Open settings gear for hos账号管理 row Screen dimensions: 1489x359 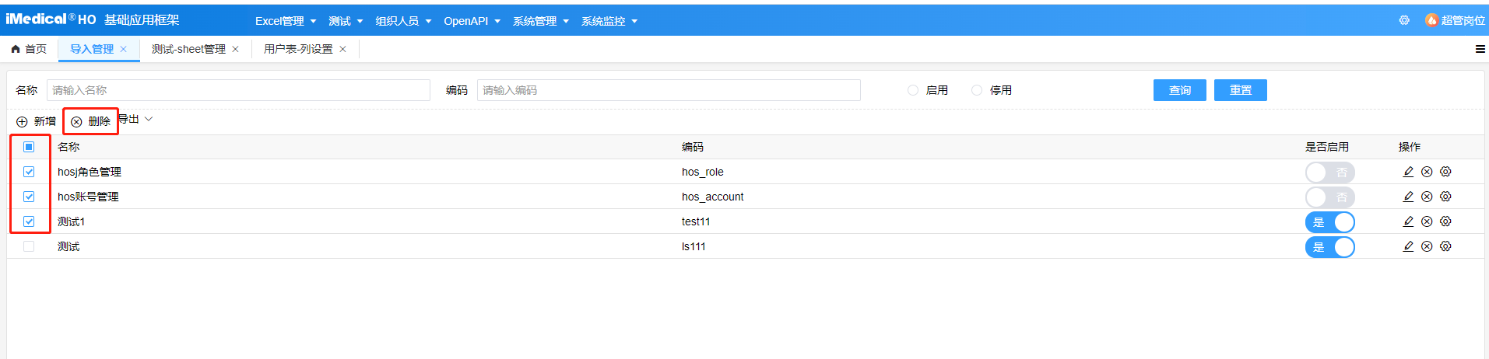[x=1445, y=197]
